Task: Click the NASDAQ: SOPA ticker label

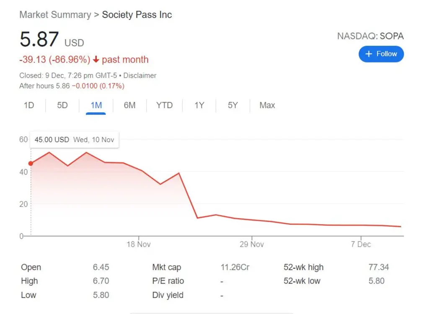Action: click(x=370, y=36)
